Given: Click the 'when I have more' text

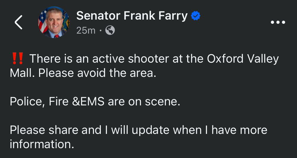Looking at the screenshot, I should click(x=220, y=130).
